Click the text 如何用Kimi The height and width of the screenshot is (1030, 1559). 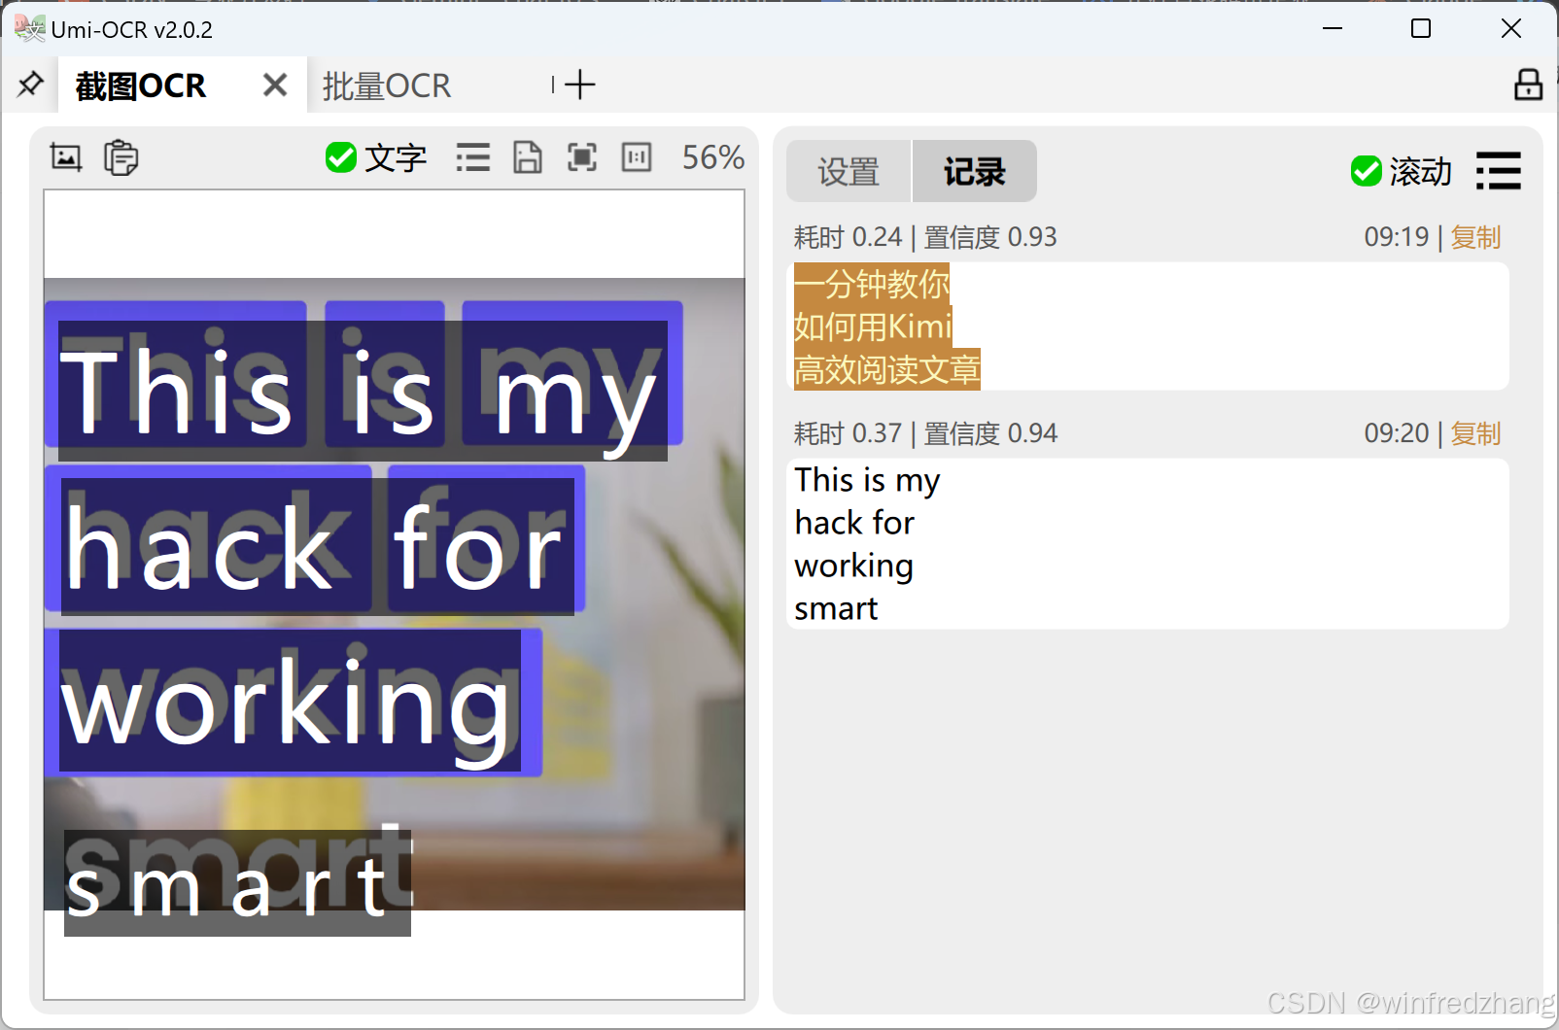[873, 326]
